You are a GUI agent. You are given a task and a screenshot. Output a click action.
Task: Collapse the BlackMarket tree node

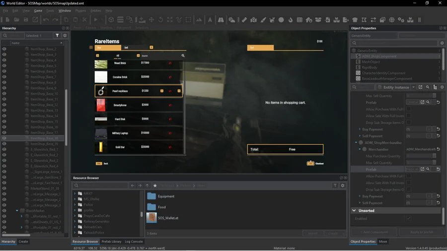coord(17,211)
